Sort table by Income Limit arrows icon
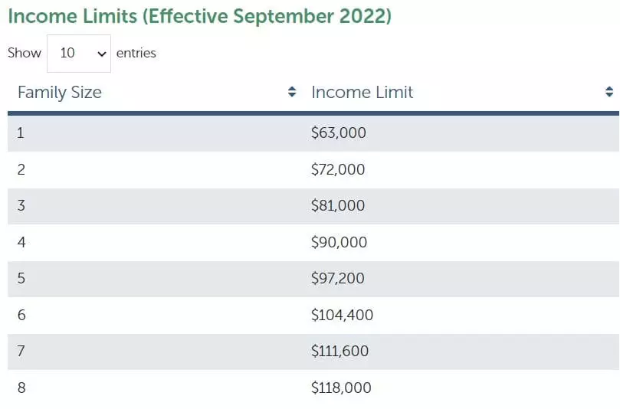620x409 pixels. [609, 92]
